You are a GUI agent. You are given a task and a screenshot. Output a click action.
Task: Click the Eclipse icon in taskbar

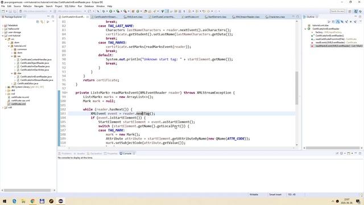pyautogui.click(x=61, y=201)
